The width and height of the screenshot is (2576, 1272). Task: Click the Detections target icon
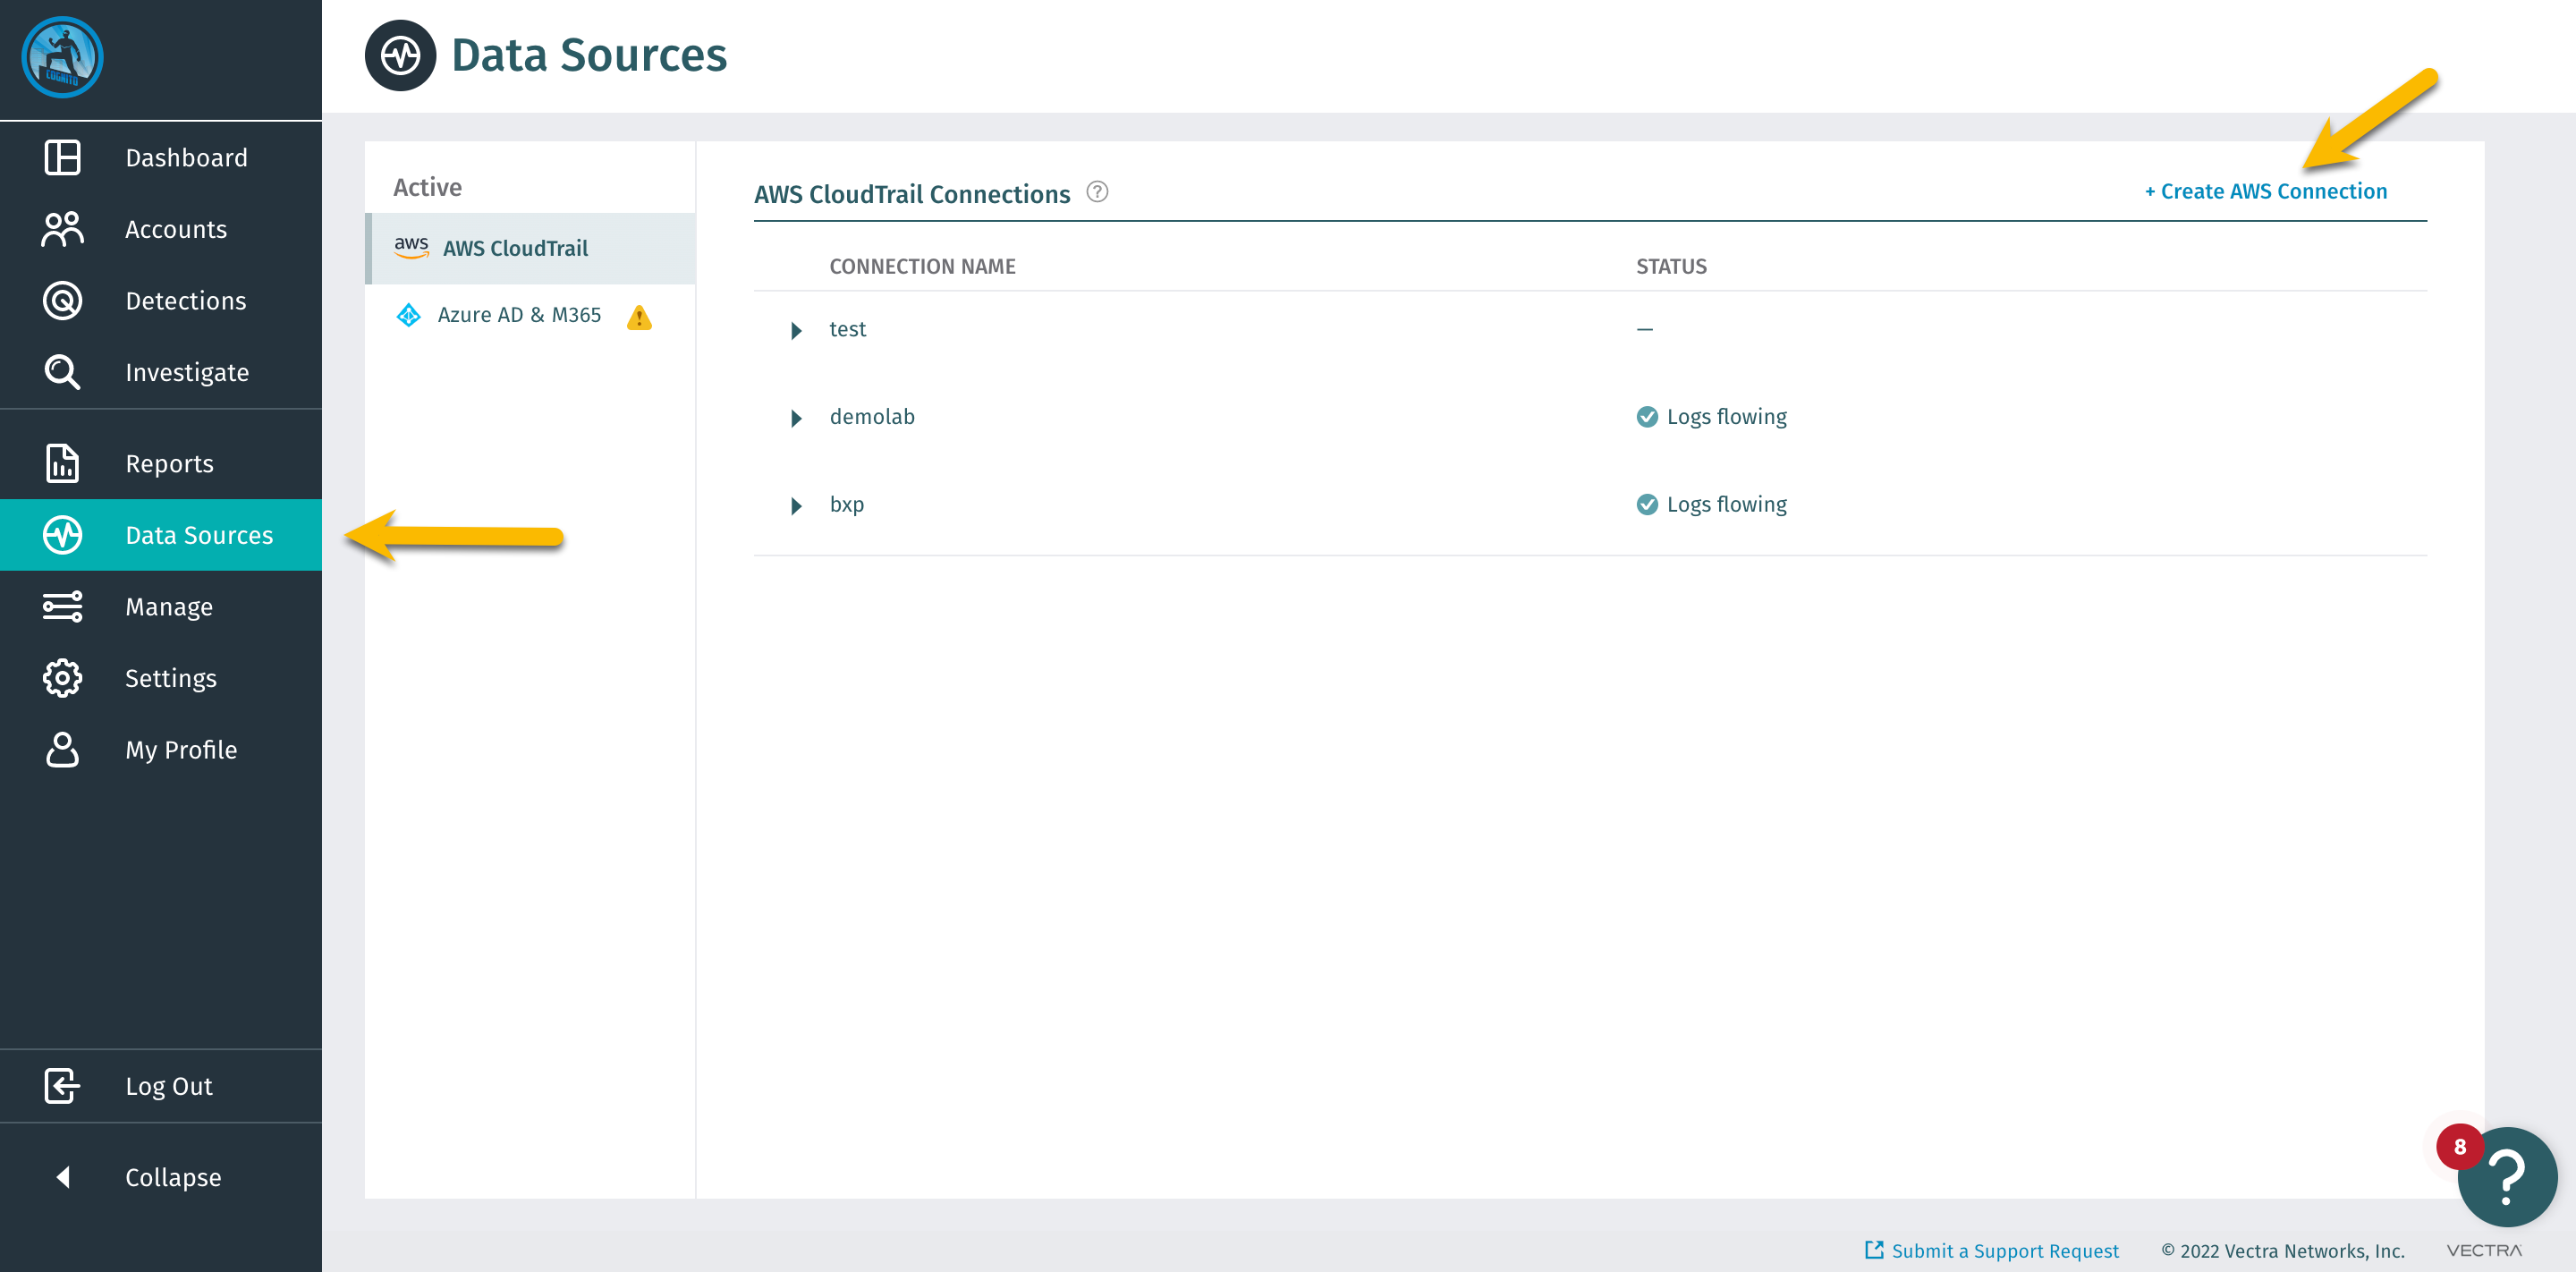(62, 301)
